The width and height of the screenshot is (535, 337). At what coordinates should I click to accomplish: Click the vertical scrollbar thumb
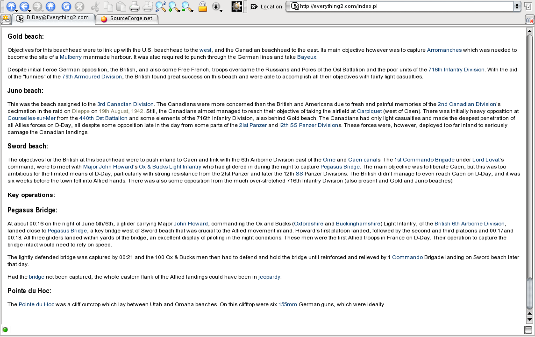pos(529,293)
